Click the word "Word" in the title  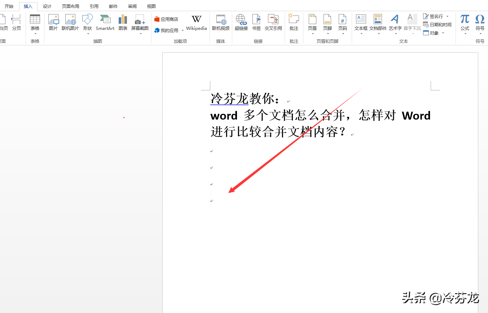416,116
